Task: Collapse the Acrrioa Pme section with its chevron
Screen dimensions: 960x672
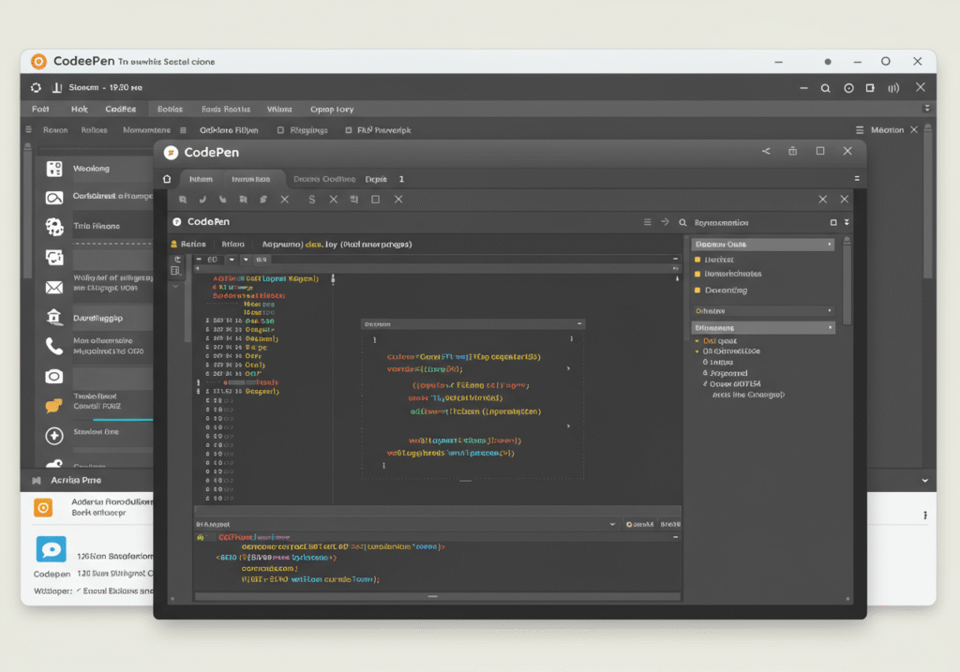Action: 924,481
